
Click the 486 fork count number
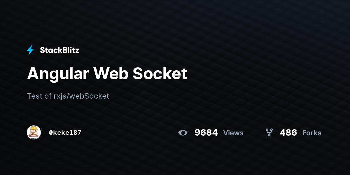(x=288, y=133)
